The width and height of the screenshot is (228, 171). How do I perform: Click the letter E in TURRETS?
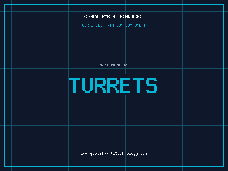point(125,85)
